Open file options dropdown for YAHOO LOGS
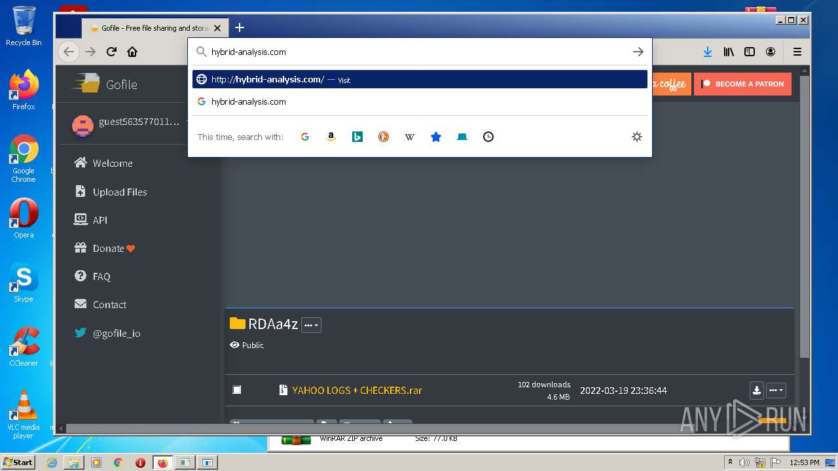 click(776, 390)
